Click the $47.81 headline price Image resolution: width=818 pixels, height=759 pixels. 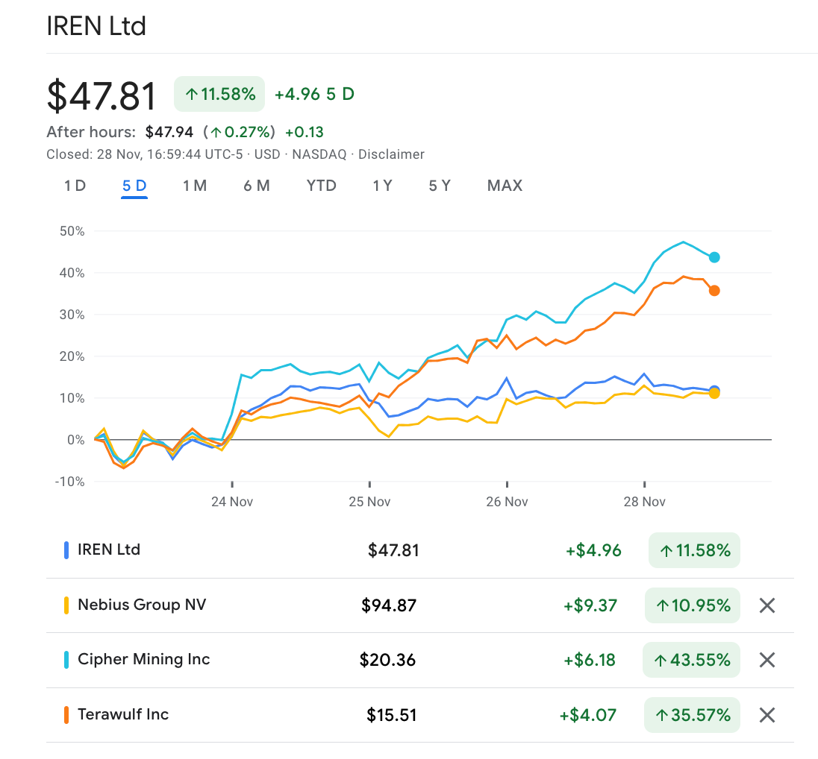102,95
